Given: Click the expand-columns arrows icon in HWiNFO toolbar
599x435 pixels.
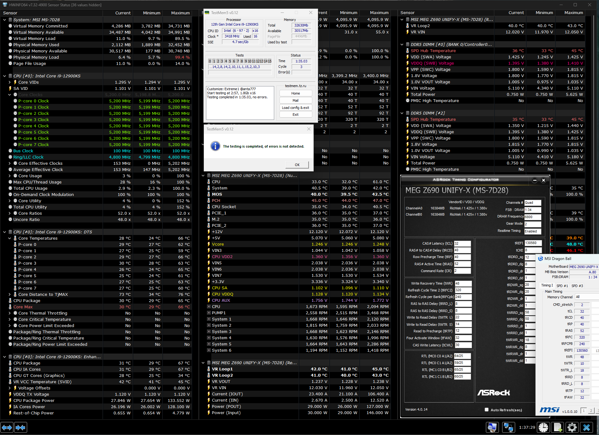Looking at the screenshot, I should click(x=7, y=427).
